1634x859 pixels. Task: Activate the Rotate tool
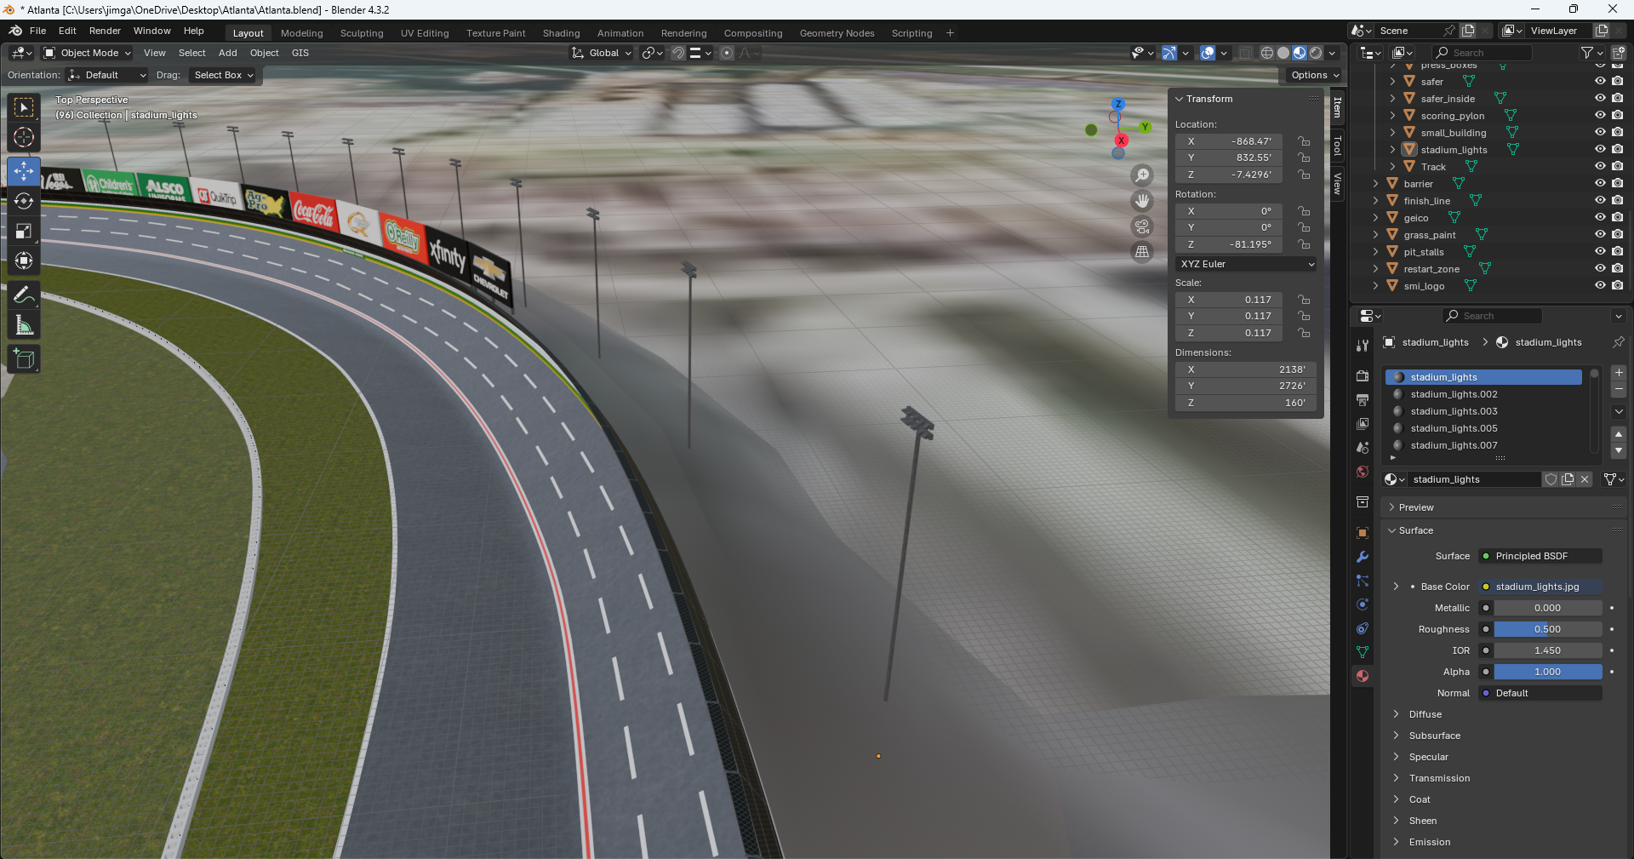click(x=24, y=201)
